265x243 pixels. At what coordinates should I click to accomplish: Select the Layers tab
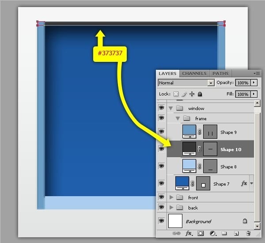tap(167, 73)
